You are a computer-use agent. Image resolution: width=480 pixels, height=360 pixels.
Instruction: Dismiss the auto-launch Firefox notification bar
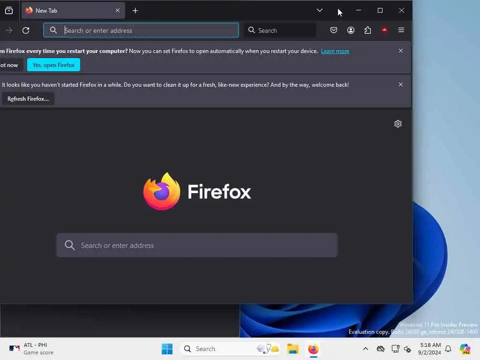401,51
